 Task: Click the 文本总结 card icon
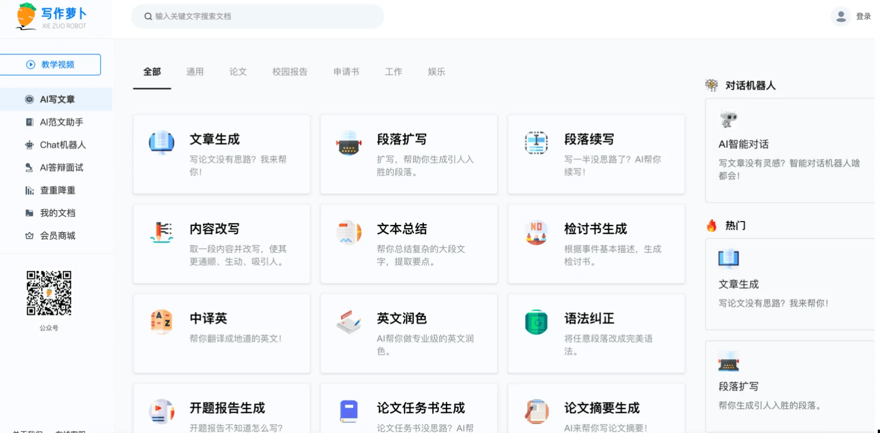click(x=349, y=232)
